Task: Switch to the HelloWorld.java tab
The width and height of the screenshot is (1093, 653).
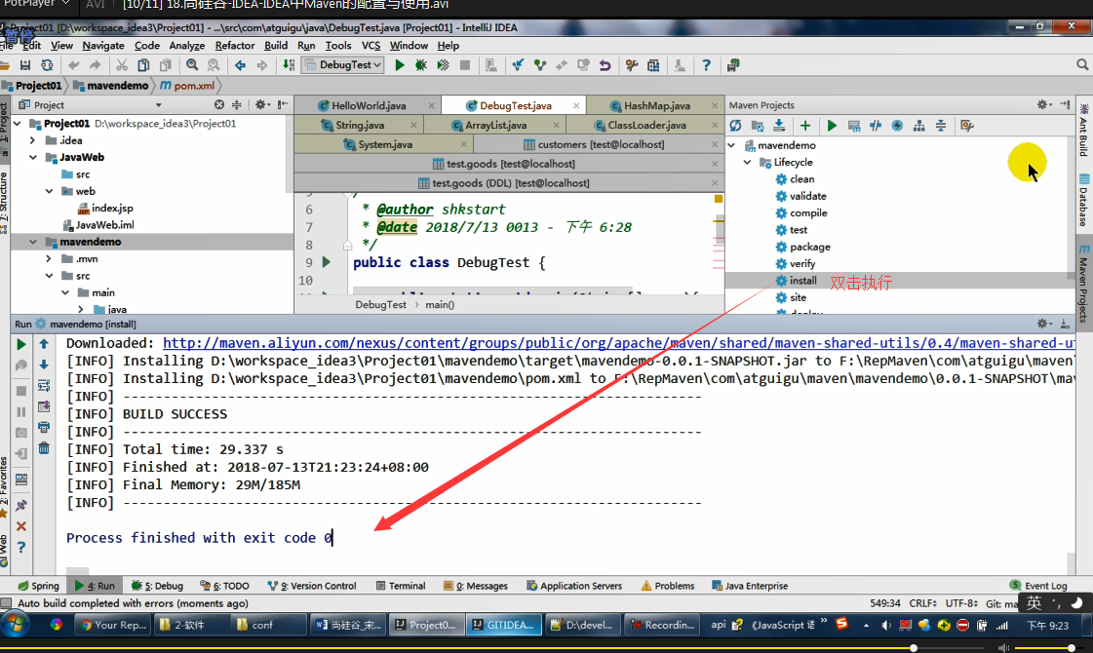Action: coord(369,105)
